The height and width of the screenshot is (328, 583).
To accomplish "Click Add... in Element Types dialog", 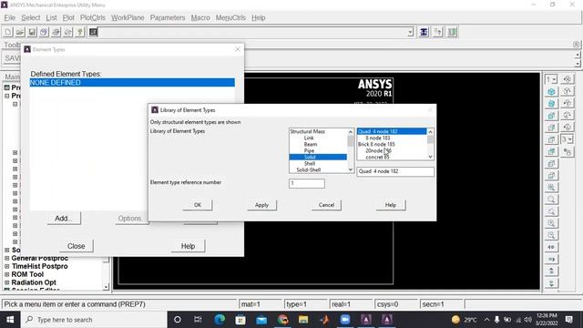I will [x=64, y=219].
